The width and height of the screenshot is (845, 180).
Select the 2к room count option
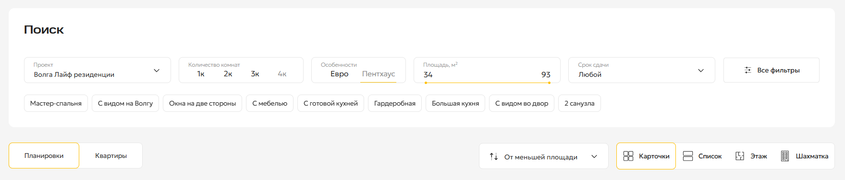point(228,74)
